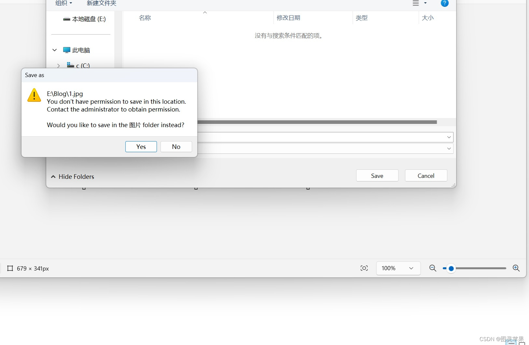Decline with the No button
The height and width of the screenshot is (345, 529).
(x=176, y=147)
